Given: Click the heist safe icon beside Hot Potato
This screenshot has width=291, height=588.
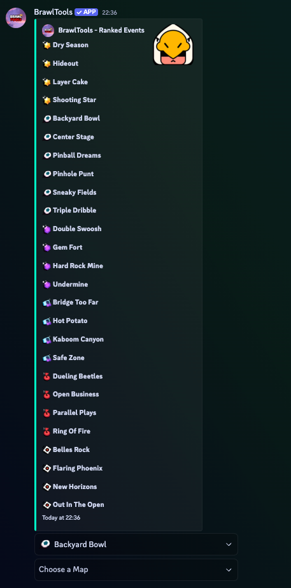Looking at the screenshot, I should (x=46, y=321).
